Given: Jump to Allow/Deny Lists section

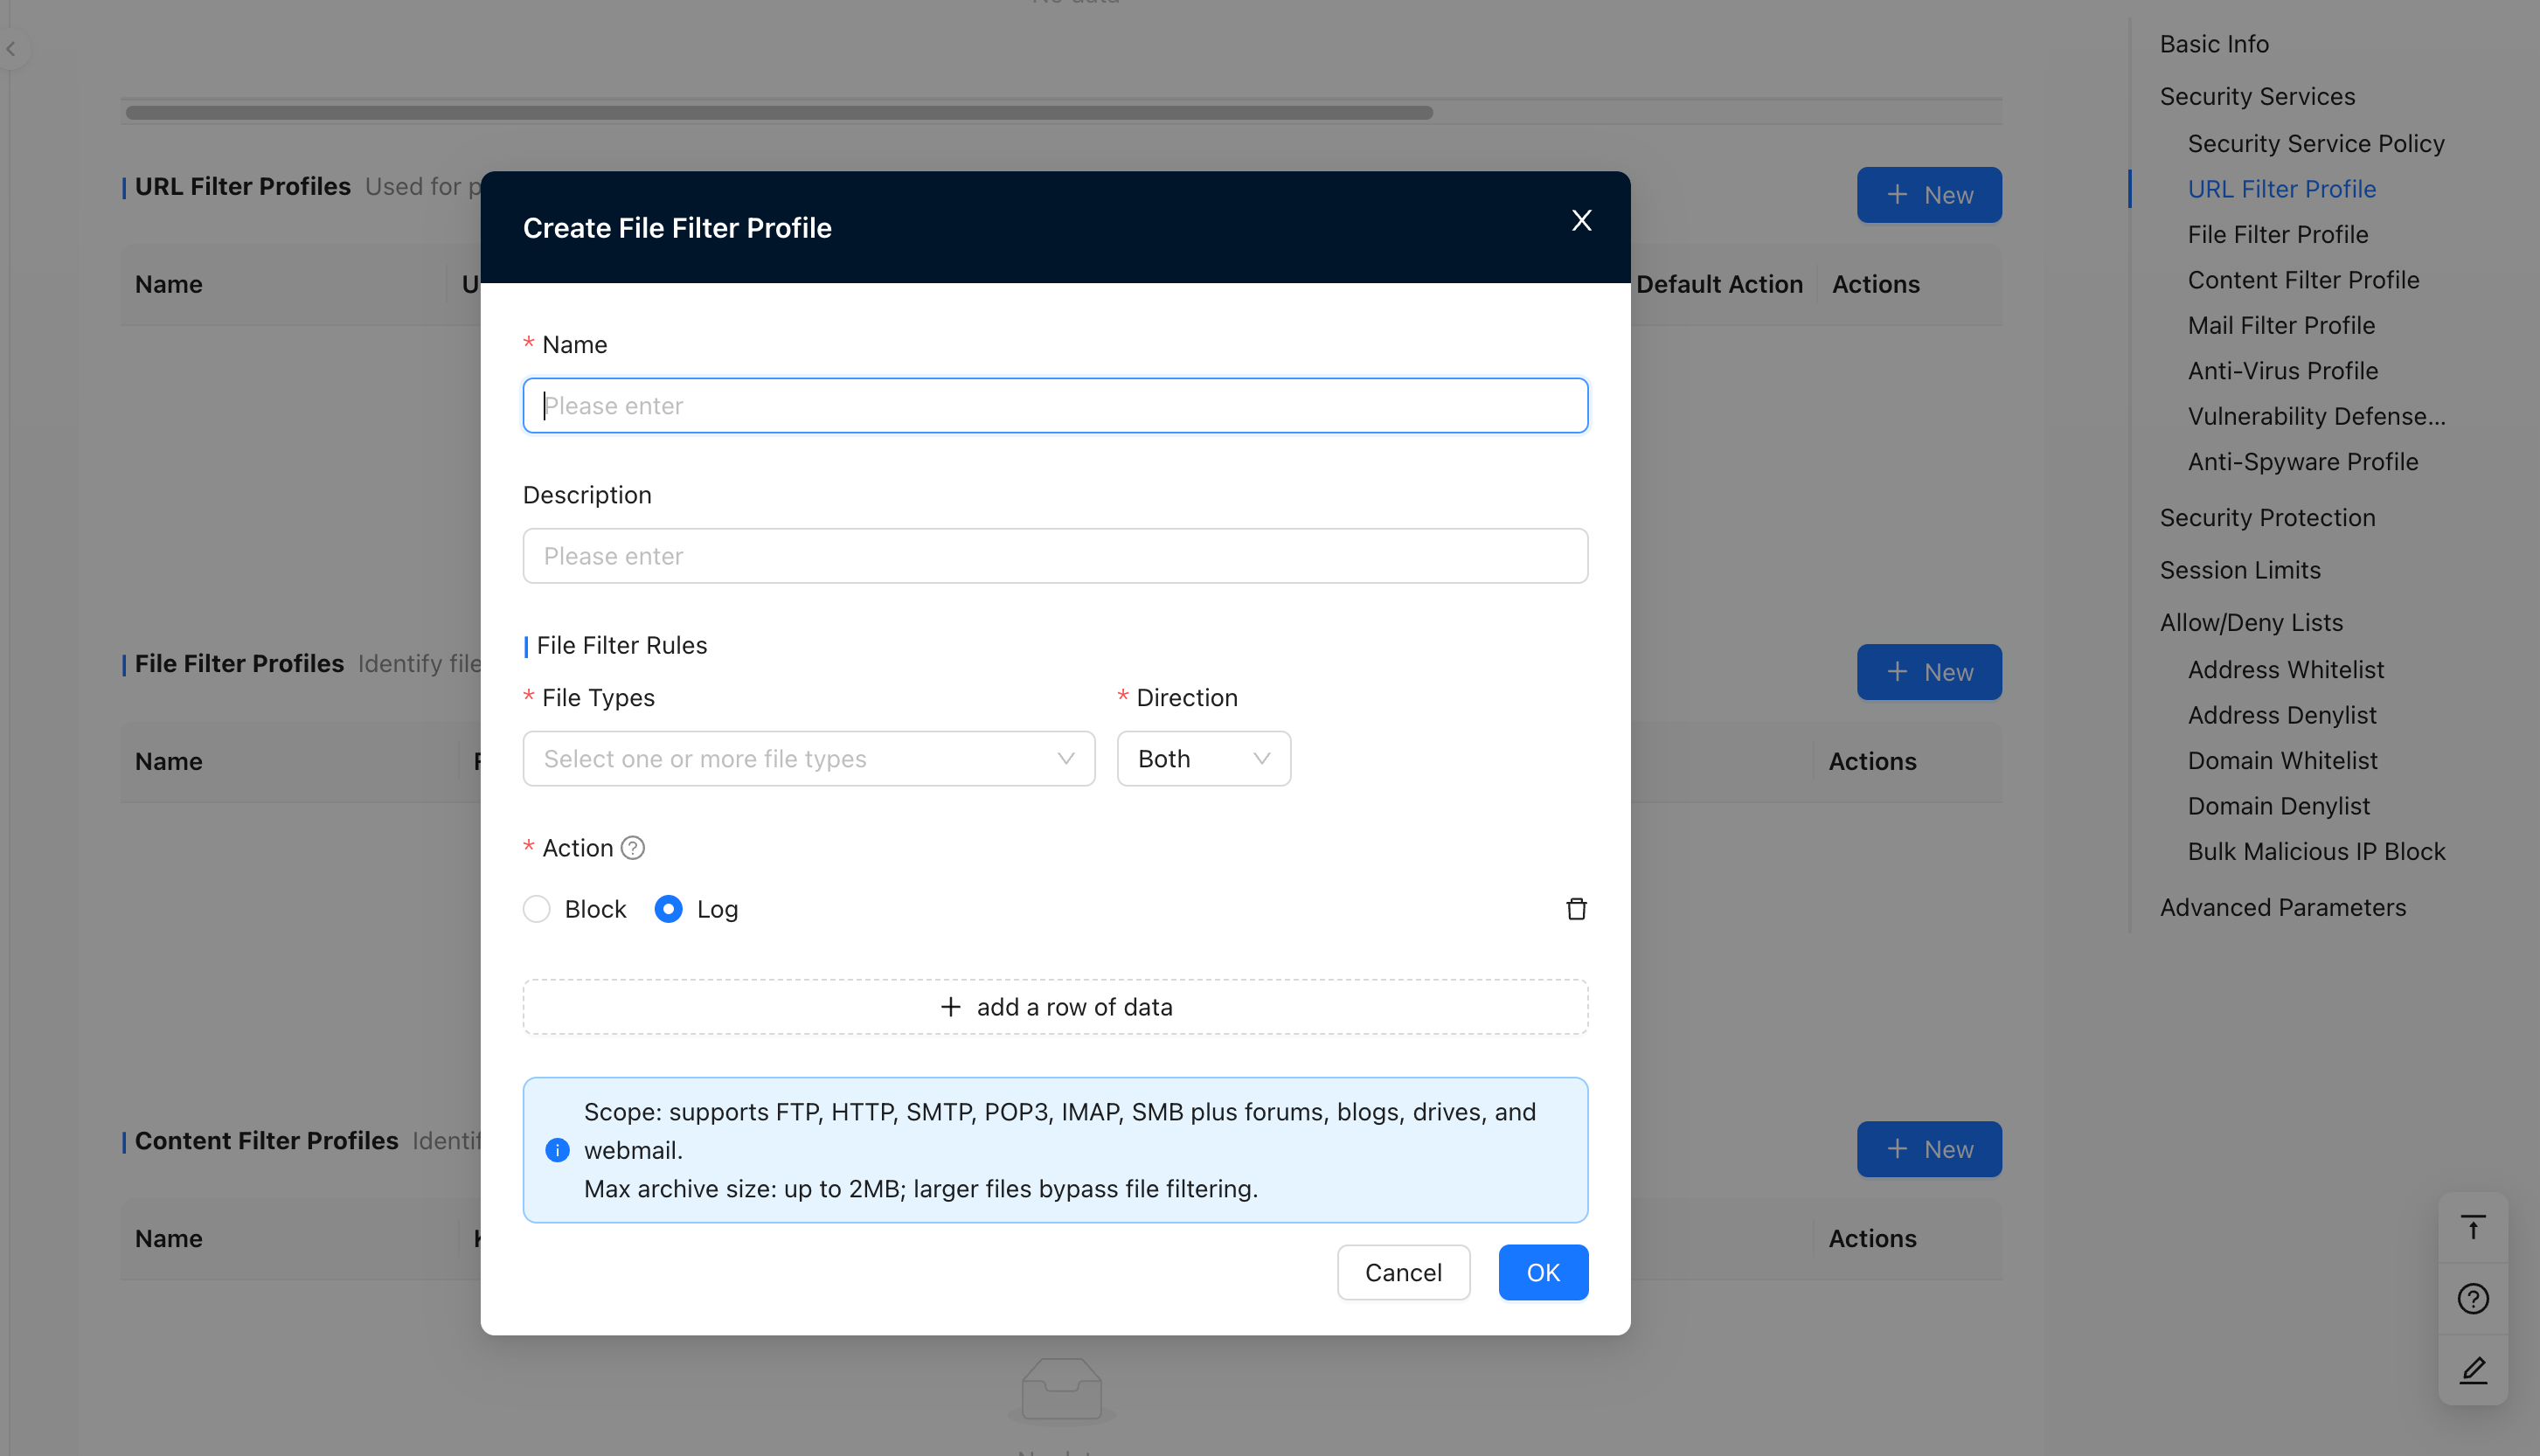Looking at the screenshot, I should 2251,622.
